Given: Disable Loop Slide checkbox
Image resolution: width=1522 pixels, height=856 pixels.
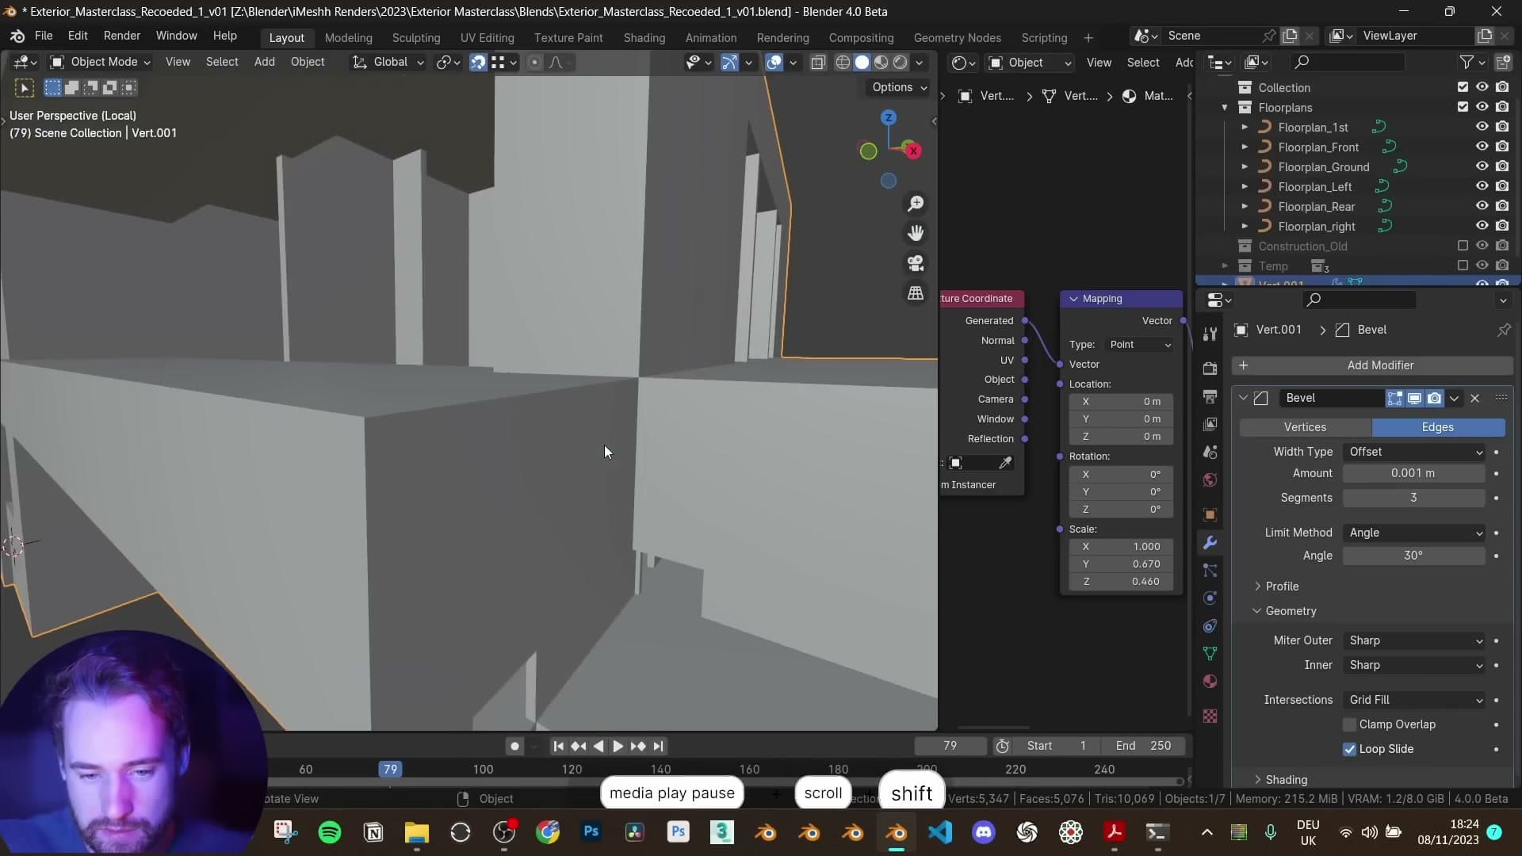Looking at the screenshot, I should [1349, 749].
